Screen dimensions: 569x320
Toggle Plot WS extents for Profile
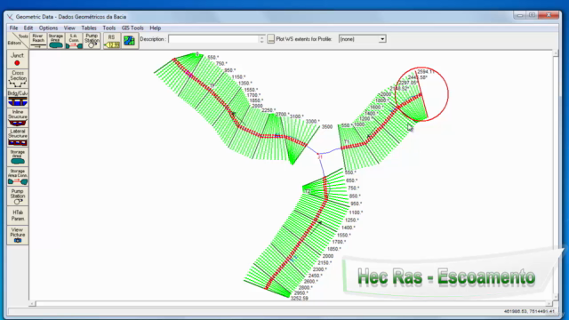pos(270,39)
